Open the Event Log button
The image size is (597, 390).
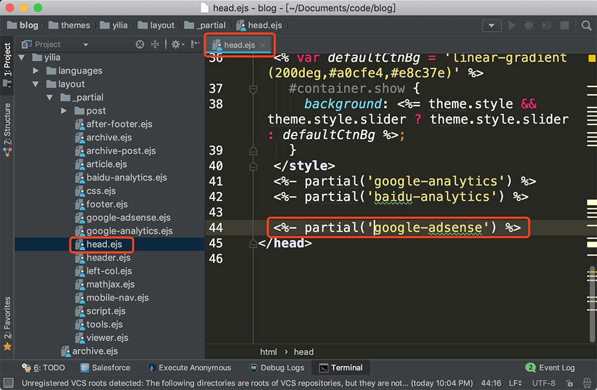click(x=550, y=367)
